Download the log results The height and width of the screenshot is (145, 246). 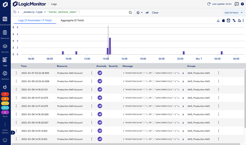(218, 21)
